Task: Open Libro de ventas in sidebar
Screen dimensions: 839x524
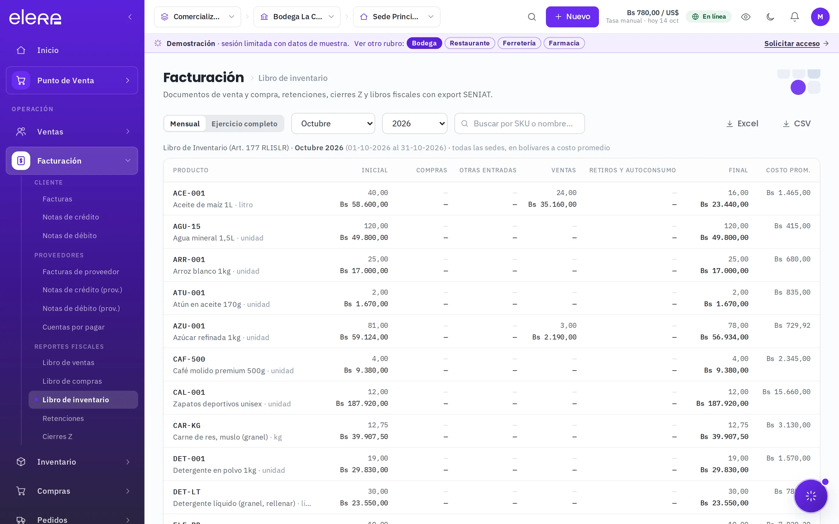Action: [68, 362]
